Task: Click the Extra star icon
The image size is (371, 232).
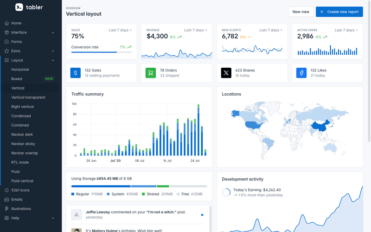Action: point(6,51)
